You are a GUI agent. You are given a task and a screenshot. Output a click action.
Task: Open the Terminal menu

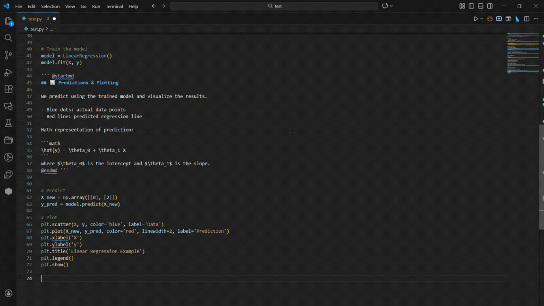click(114, 6)
